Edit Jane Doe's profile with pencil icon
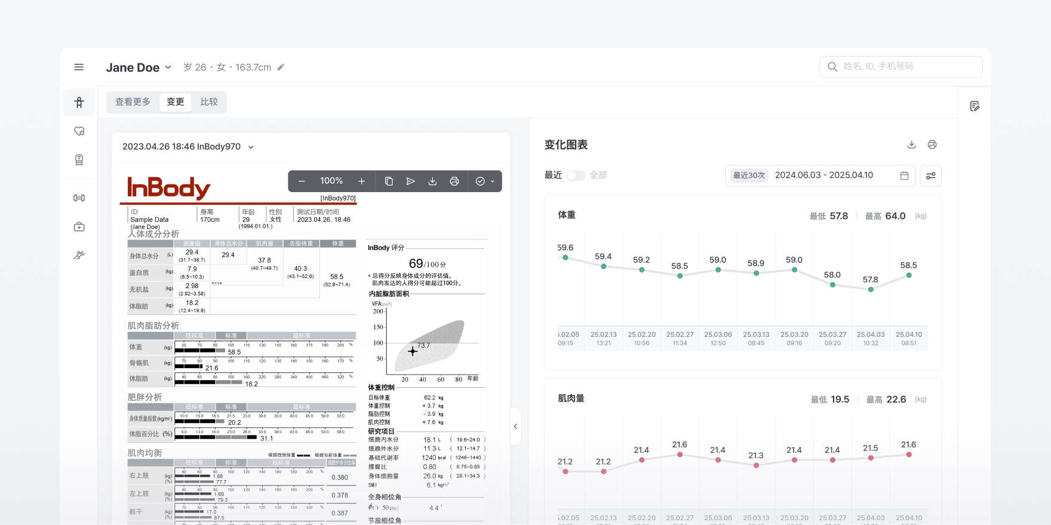This screenshot has width=1051, height=525. pos(281,67)
